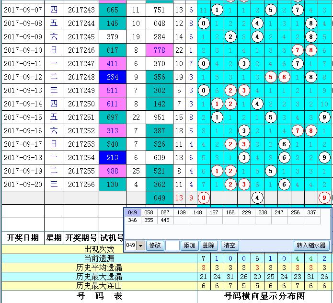333x303 pixels.
Task: Click the issue number 2017248 cell
Action: tap(81, 77)
